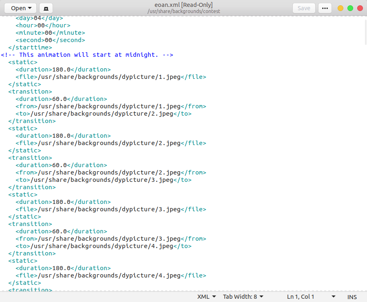Click the from line with 1.jpeg
Viewport: 367px width, 302px height.
111,106
